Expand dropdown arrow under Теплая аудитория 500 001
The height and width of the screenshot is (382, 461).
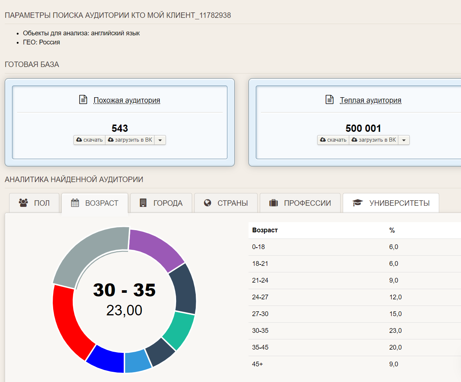[x=404, y=140]
